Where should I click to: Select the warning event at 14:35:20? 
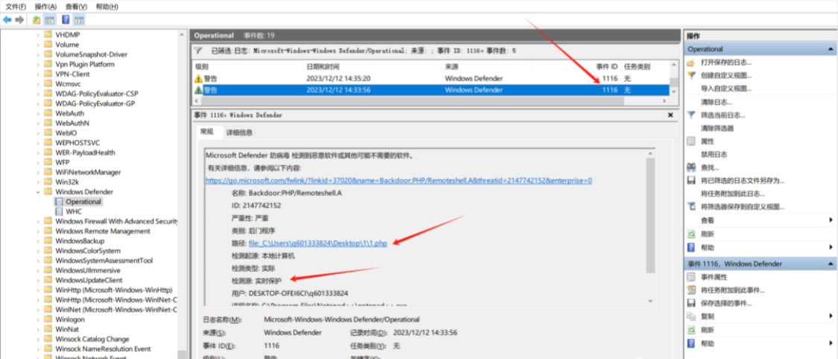[430, 78]
